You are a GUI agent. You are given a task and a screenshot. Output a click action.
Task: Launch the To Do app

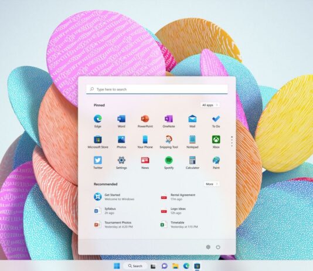(216, 121)
